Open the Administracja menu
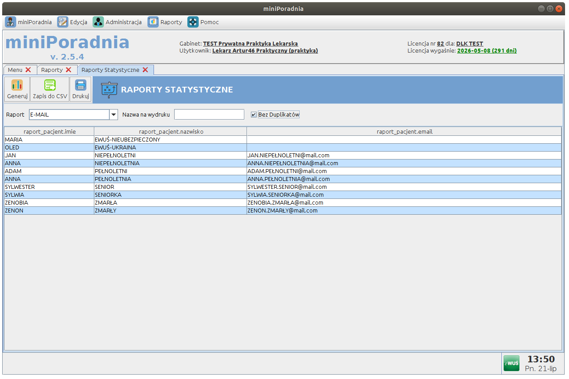The height and width of the screenshot is (379, 569). 117,22
